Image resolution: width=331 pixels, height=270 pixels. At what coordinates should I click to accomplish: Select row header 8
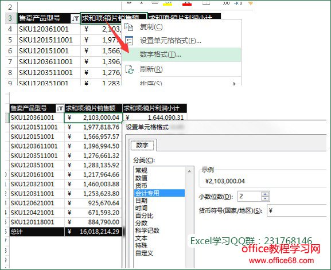pos(10,73)
